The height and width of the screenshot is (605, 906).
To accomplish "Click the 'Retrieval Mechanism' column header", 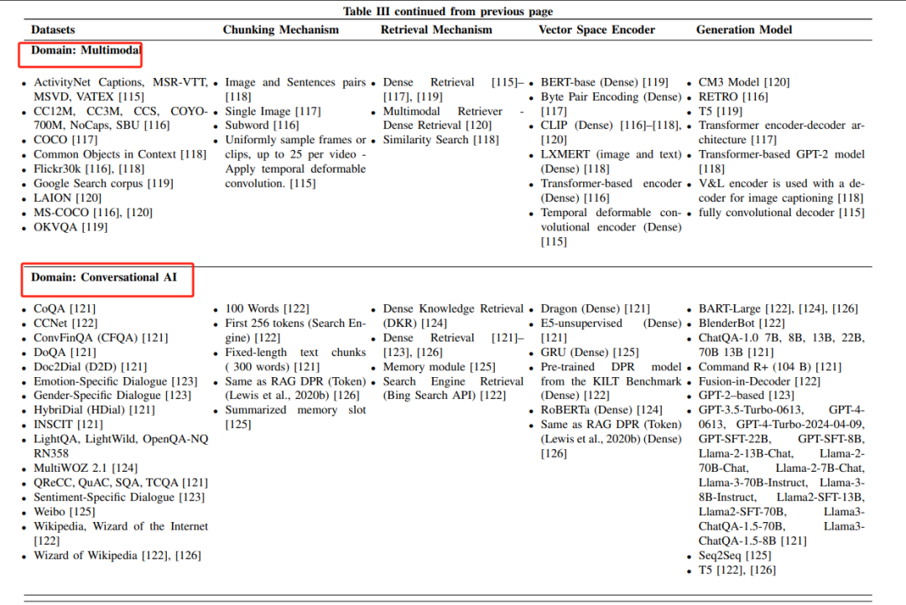I will pos(436,29).
